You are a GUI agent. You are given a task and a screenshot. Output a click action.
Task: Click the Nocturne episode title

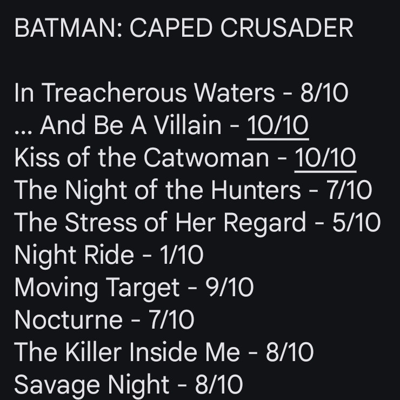coord(68,320)
